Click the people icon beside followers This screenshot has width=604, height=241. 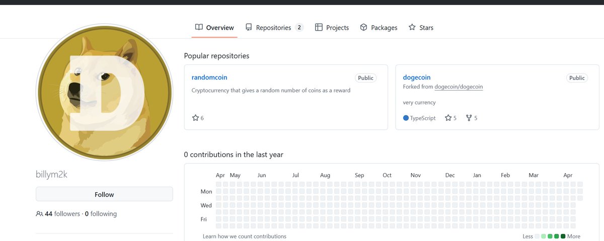pos(39,214)
